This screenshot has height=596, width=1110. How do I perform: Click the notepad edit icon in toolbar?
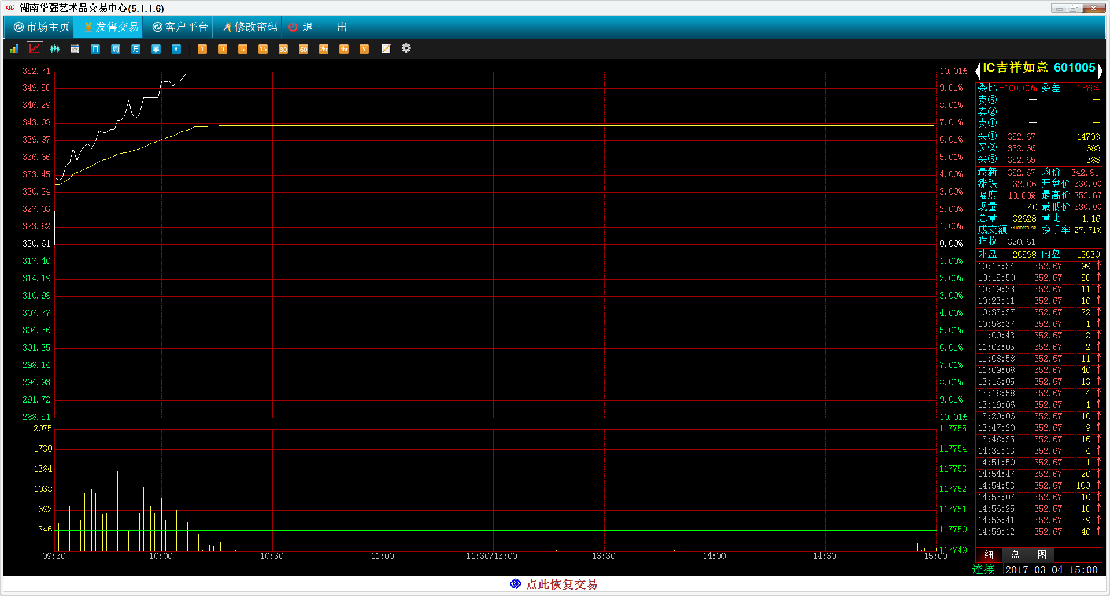(x=386, y=49)
